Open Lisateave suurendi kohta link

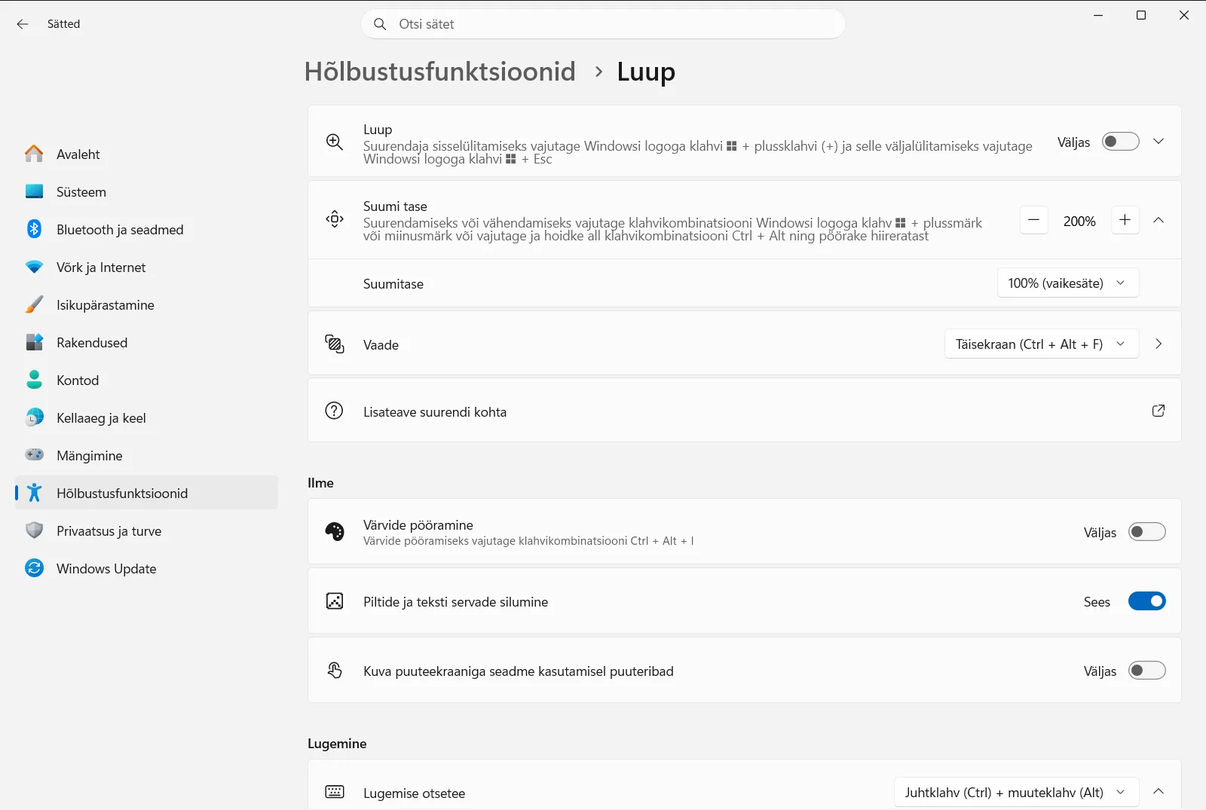745,411
